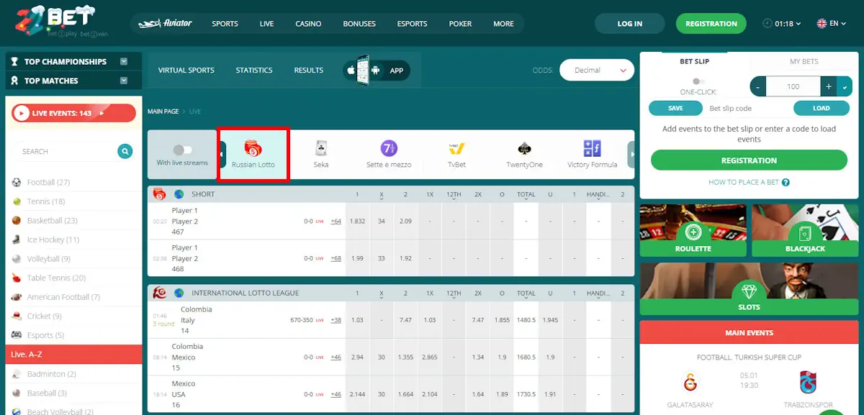The width and height of the screenshot is (864, 415).
Task: Open the Roulette casino game
Action: coord(693,229)
